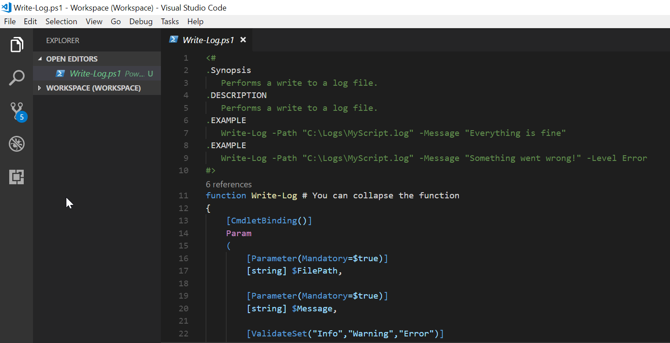Open the Help menu
The height and width of the screenshot is (343, 670).
195,22
